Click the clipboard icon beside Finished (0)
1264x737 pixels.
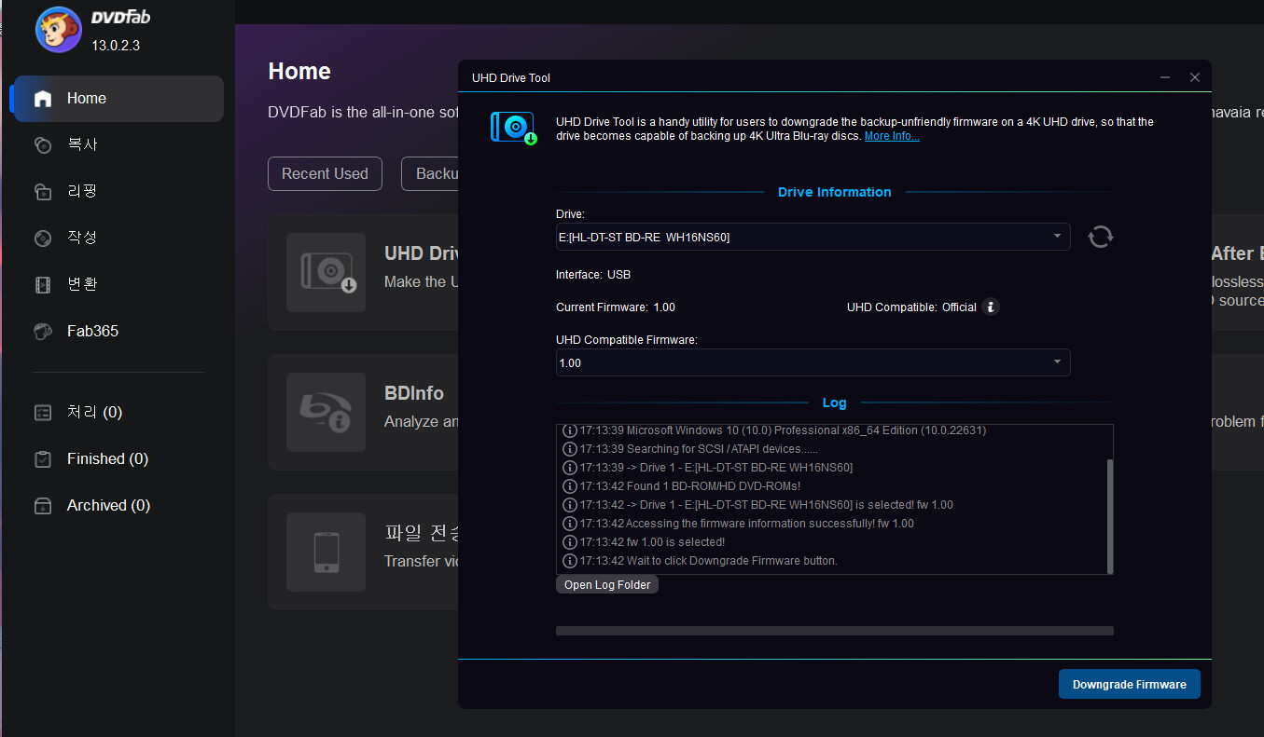pyautogui.click(x=43, y=458)
